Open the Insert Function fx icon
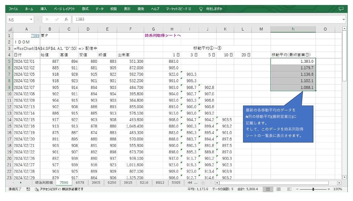353x201 pixels. [66, 20]
